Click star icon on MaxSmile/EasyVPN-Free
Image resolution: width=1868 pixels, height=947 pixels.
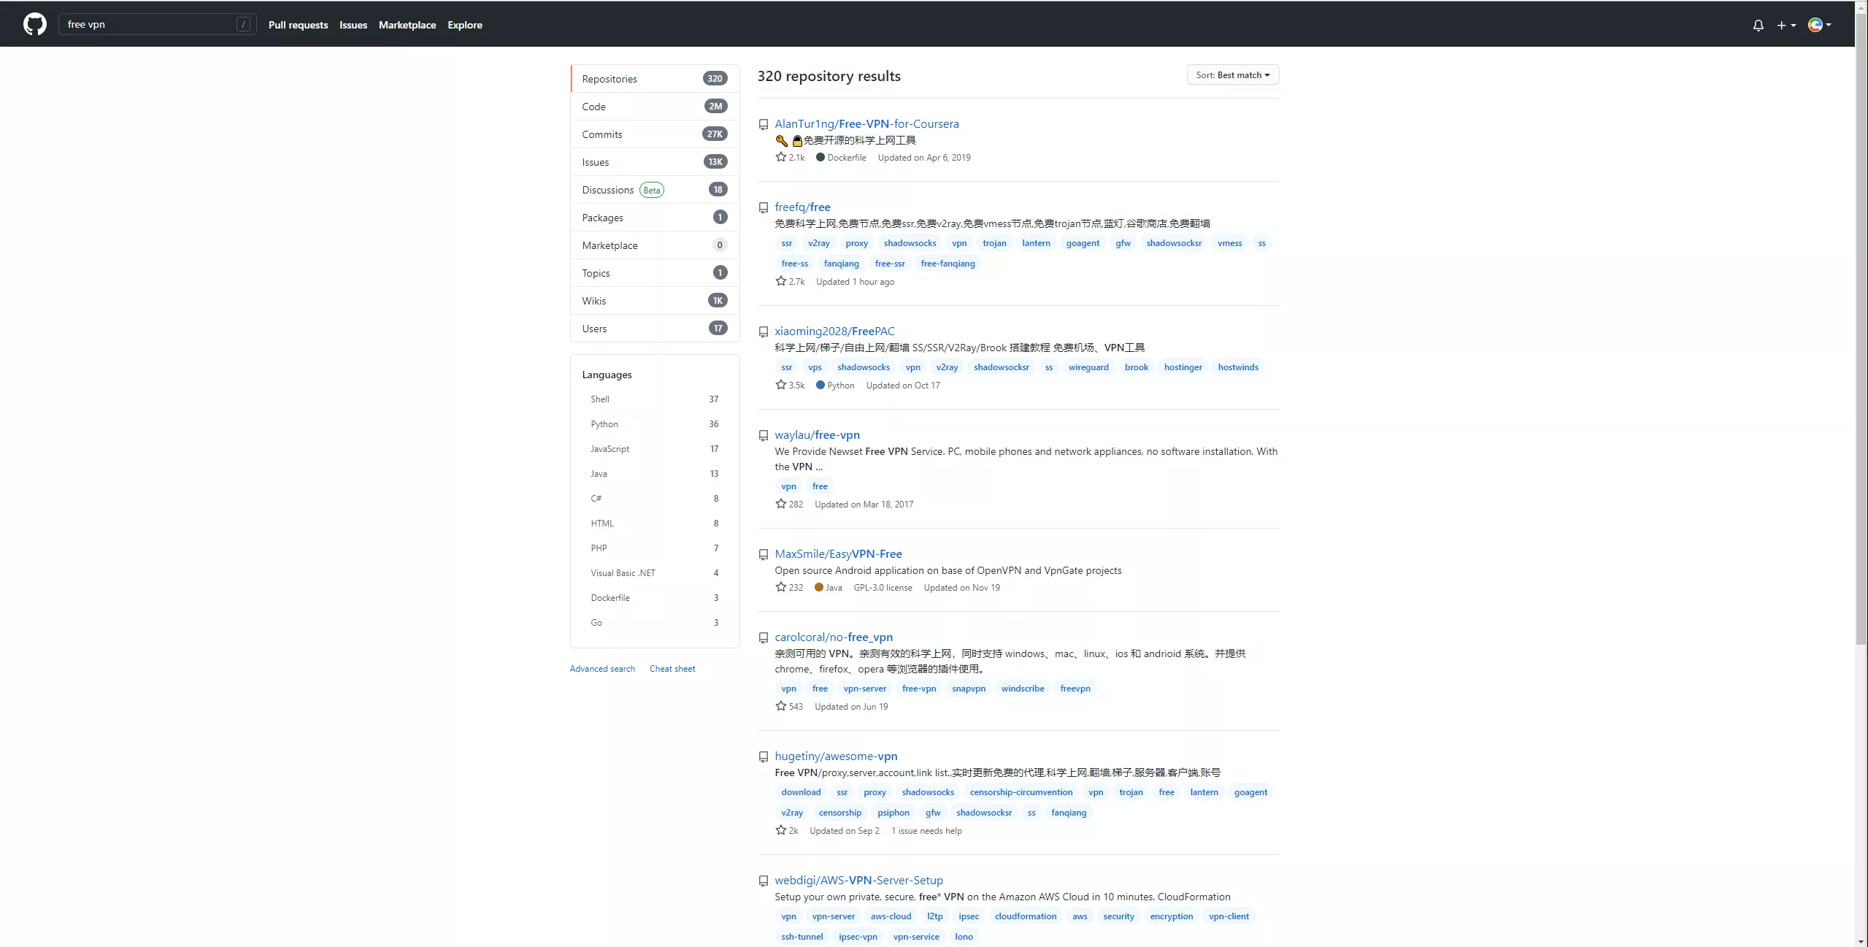(x=780, y=587)
